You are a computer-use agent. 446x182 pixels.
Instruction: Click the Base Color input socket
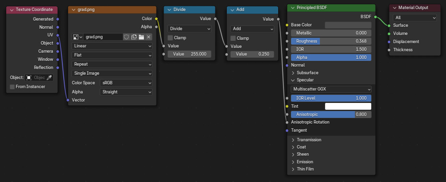287,25
